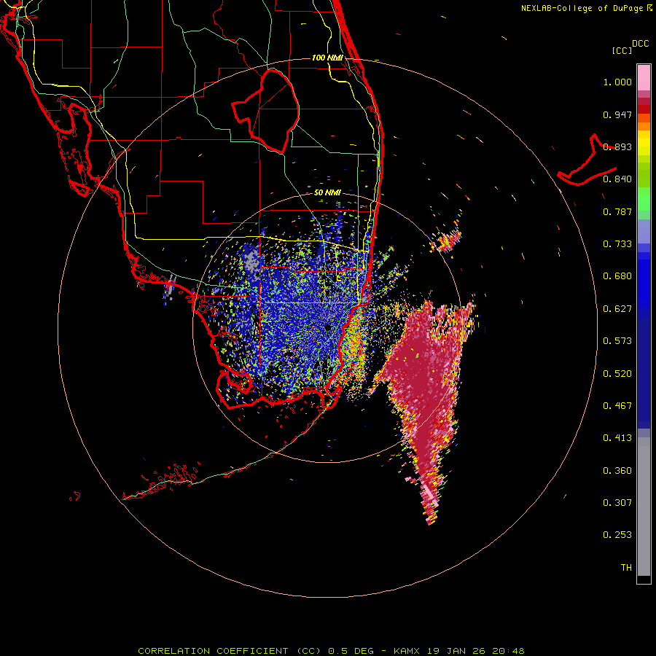The image size is (656, 656).
Task: Select the 0.307 scale value
Action: click(617, 503)
